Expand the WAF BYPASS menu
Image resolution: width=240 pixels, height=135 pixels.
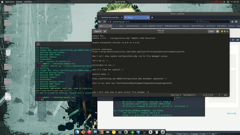coord(198,26)
